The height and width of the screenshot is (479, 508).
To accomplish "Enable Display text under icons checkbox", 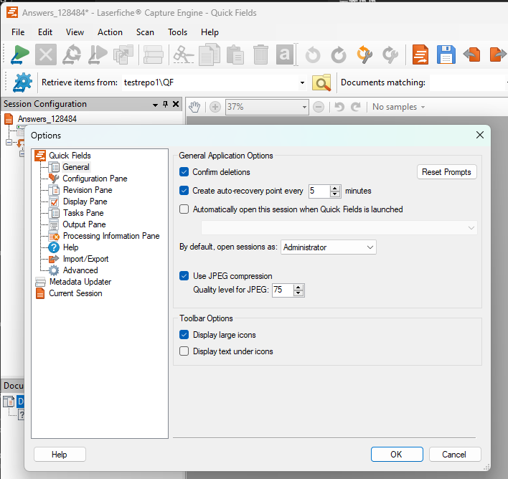I will (184, 351).
